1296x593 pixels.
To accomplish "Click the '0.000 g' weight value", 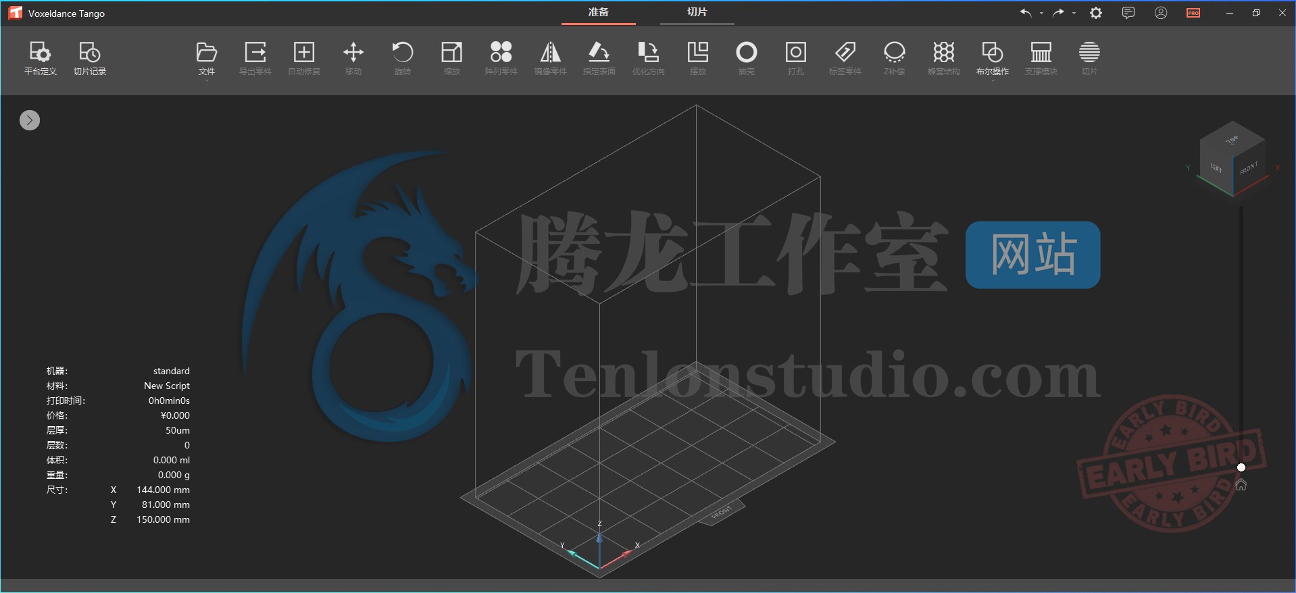I will click(174, 475).
